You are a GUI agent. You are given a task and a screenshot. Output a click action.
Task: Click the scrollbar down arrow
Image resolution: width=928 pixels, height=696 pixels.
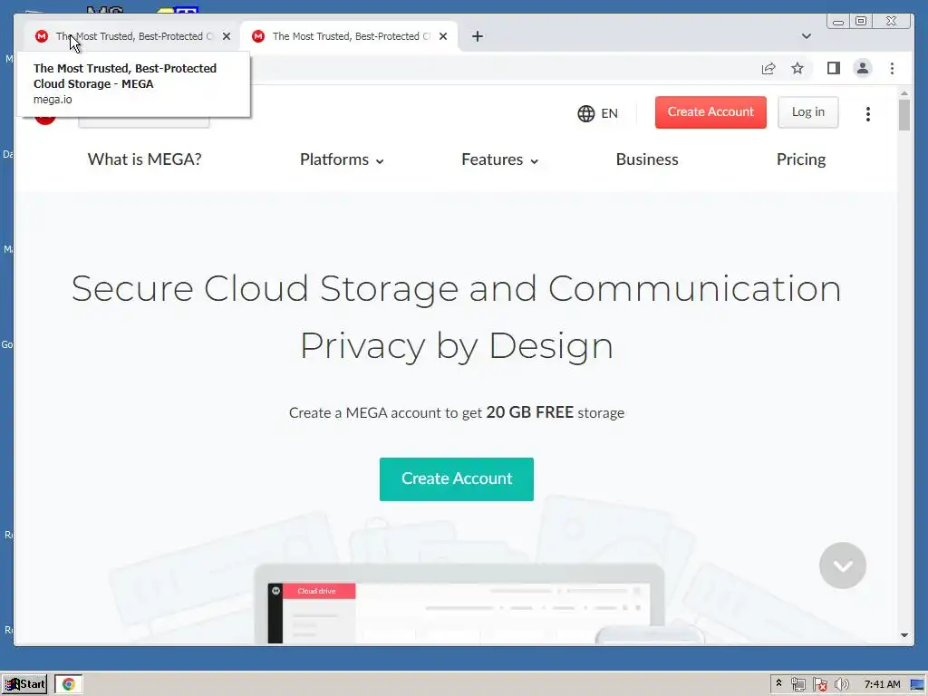pos(904,635)
